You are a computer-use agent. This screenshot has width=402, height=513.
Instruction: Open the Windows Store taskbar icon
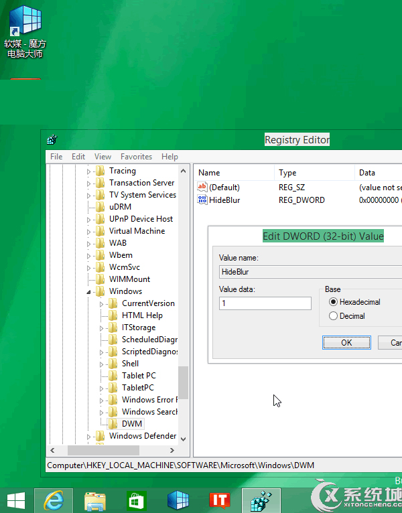click(137, 500)
